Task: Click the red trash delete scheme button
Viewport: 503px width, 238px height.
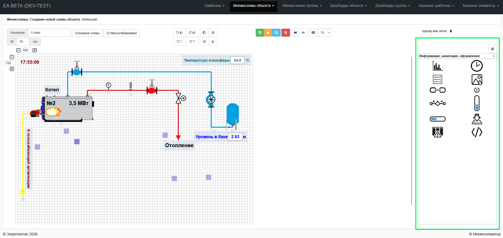Action: coord(285,33)
